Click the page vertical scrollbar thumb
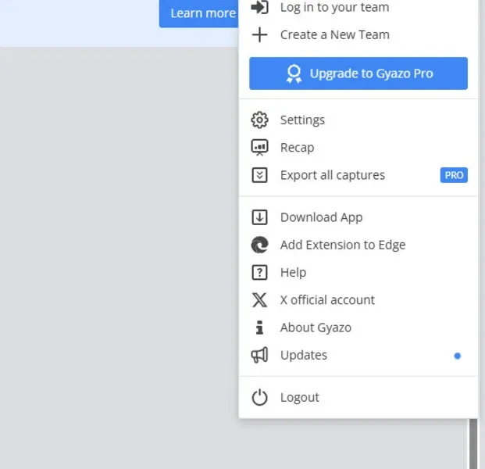The image size is (485, 469). [x=473, y=444]
